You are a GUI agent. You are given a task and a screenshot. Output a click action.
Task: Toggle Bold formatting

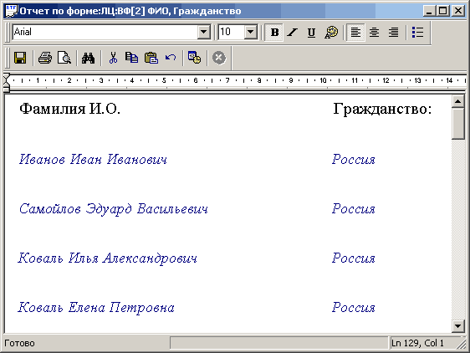click(x=274, y=32)
